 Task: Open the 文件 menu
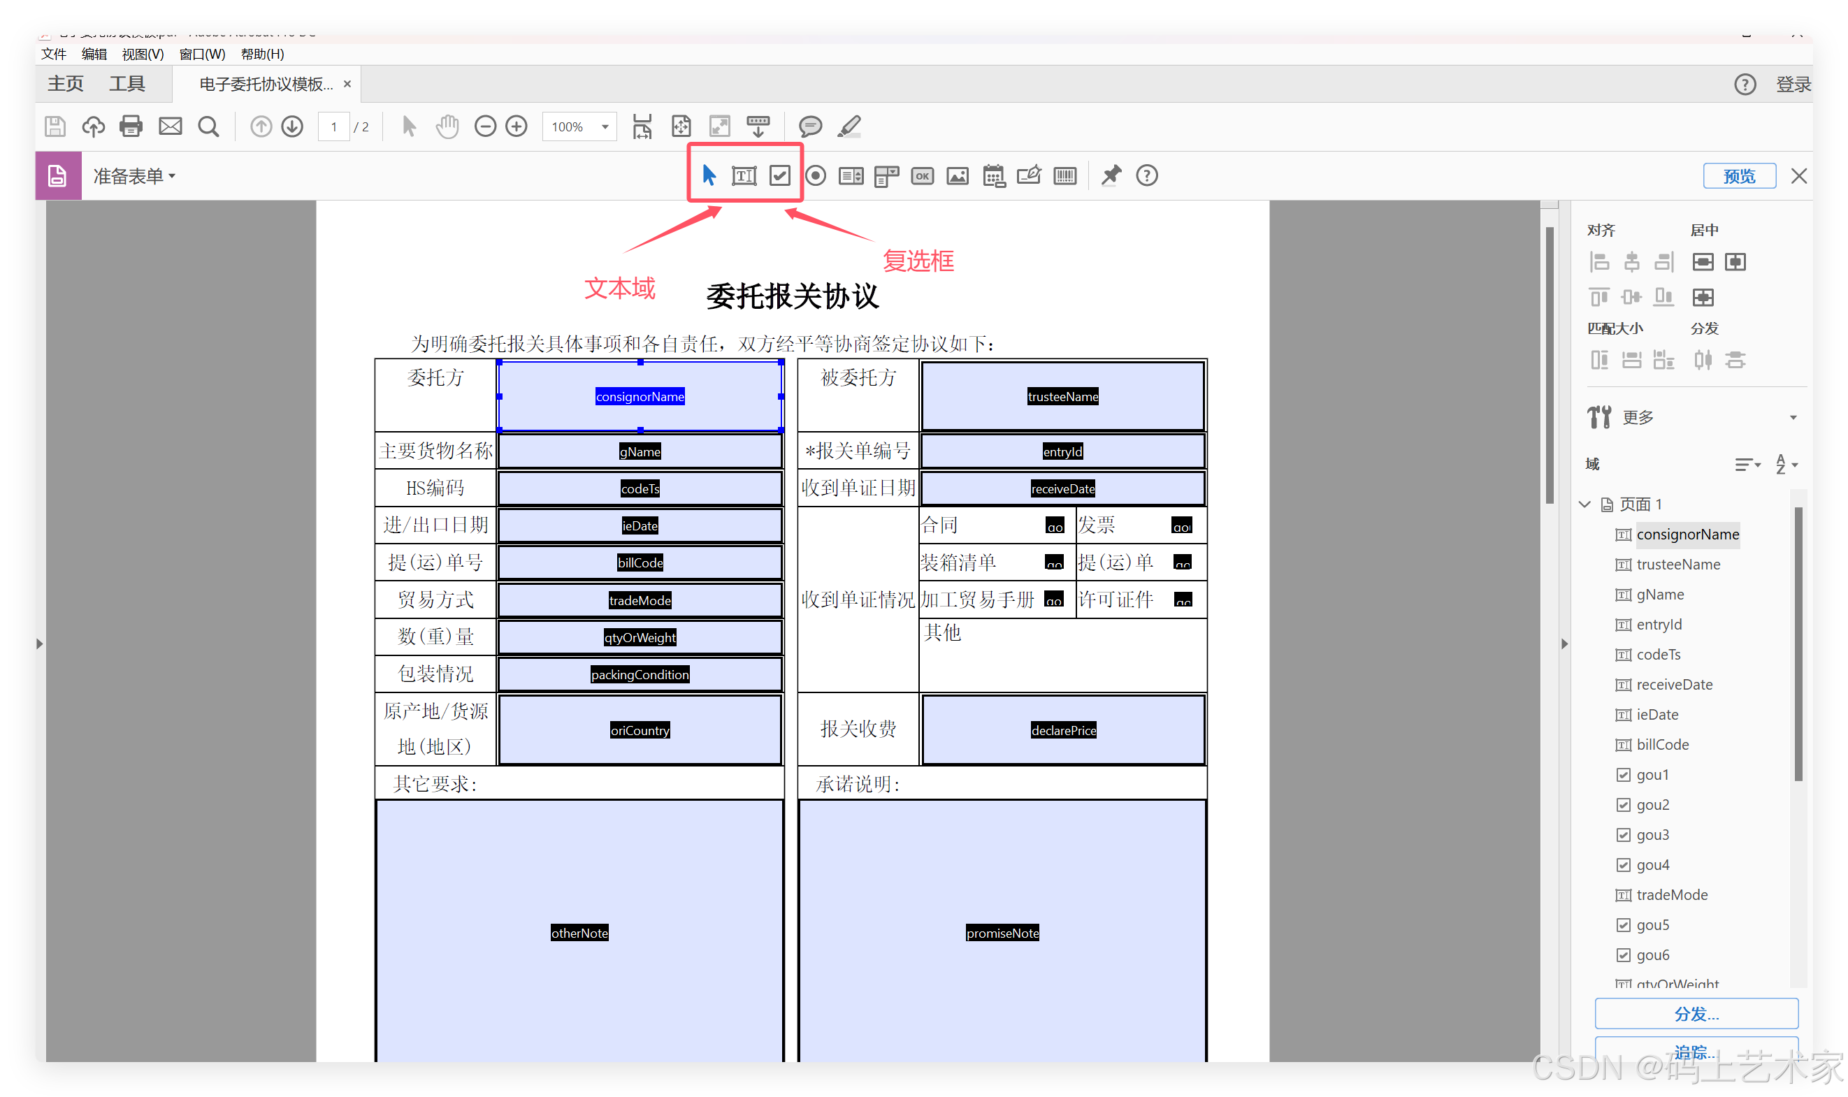tap(53, 54)
